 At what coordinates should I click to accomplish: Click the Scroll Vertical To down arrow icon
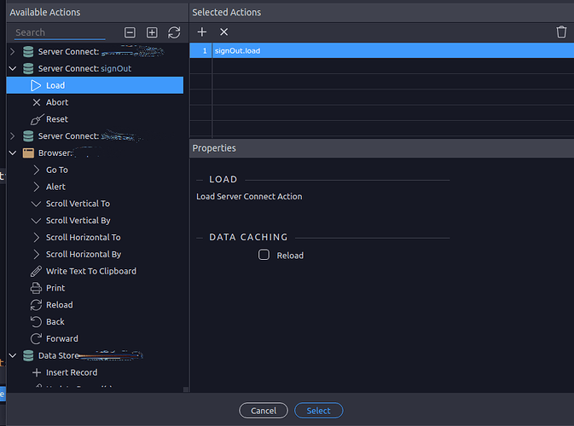click(x=36, y=204)
